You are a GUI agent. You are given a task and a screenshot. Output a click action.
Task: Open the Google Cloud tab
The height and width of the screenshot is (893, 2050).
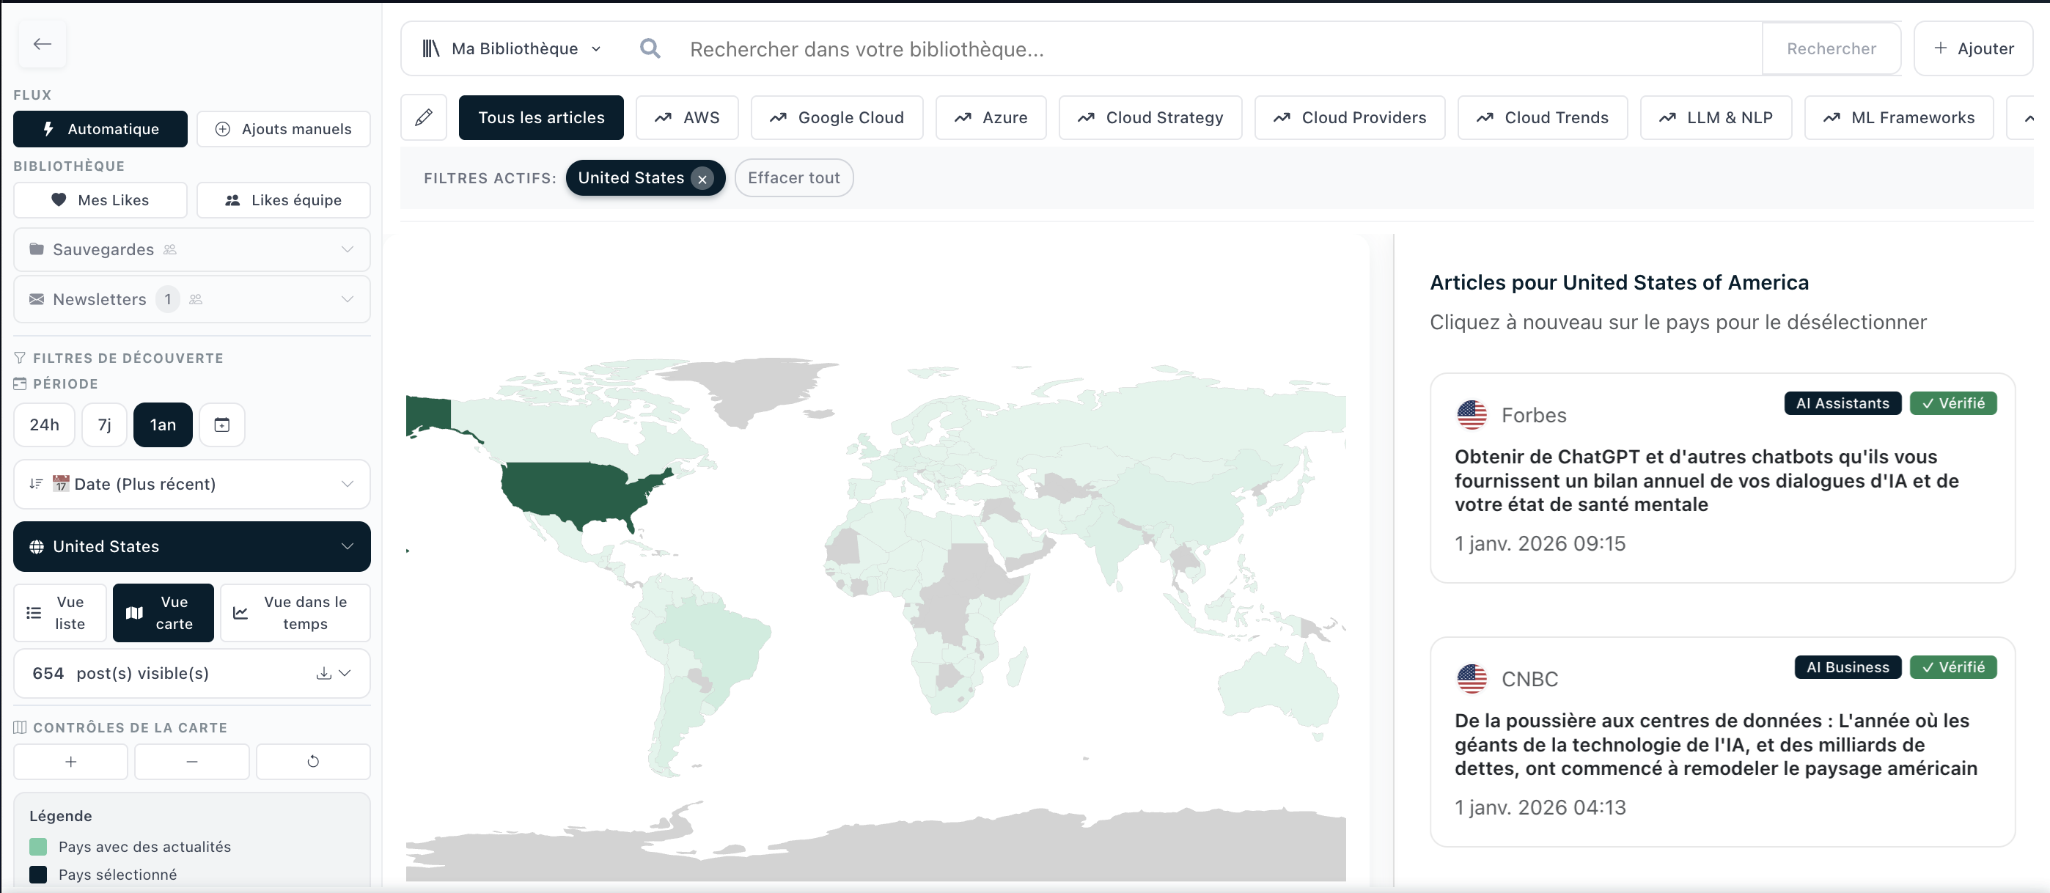tap(837, 118)
